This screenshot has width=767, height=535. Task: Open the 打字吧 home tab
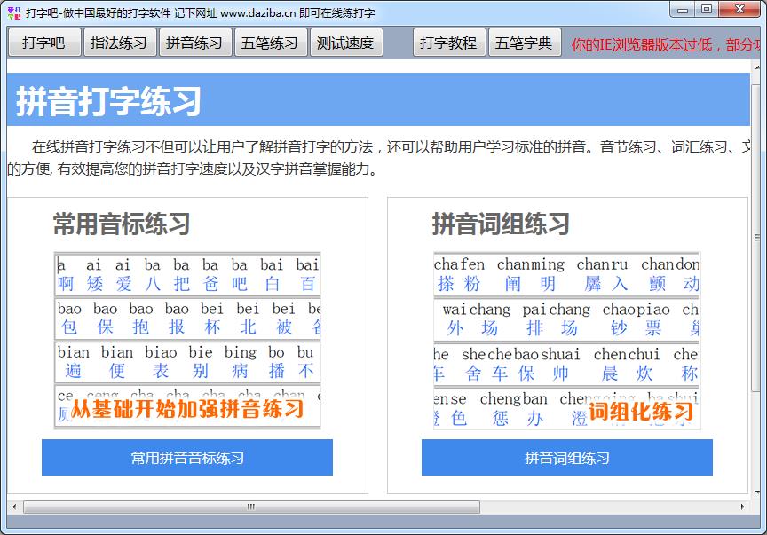coord(44,43)
